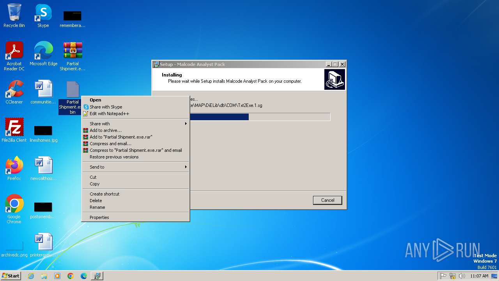The height and width of the screenshot is (281, 499).
Task: Open CCleaner desktop shortcut
Action: point(14,92)
